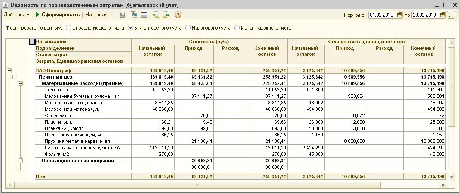Viewport: 460px width, 194px height.
Task: Select the Фольга, м2 row
Action: pos(240,154)
